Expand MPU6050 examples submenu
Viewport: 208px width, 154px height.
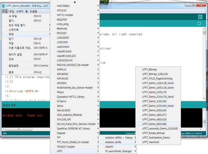(75, 74)
